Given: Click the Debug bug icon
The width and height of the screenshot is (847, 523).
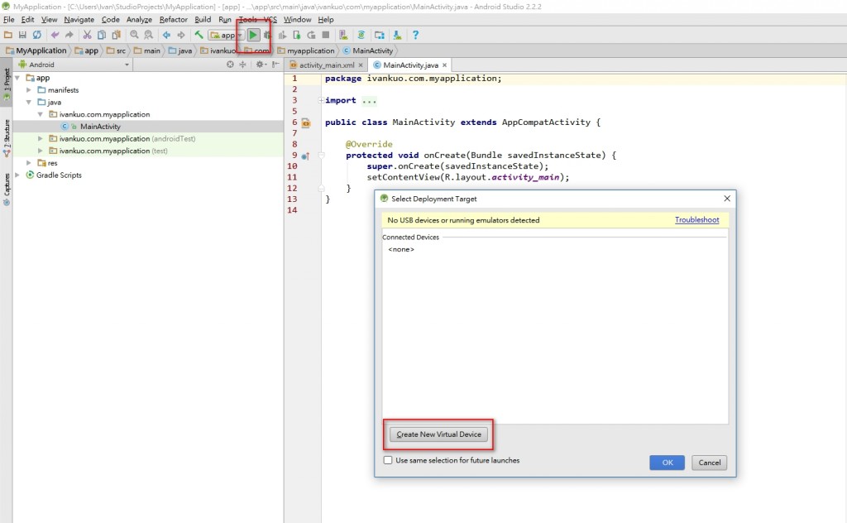Looking at the screenshot, I should pos(267,35).
